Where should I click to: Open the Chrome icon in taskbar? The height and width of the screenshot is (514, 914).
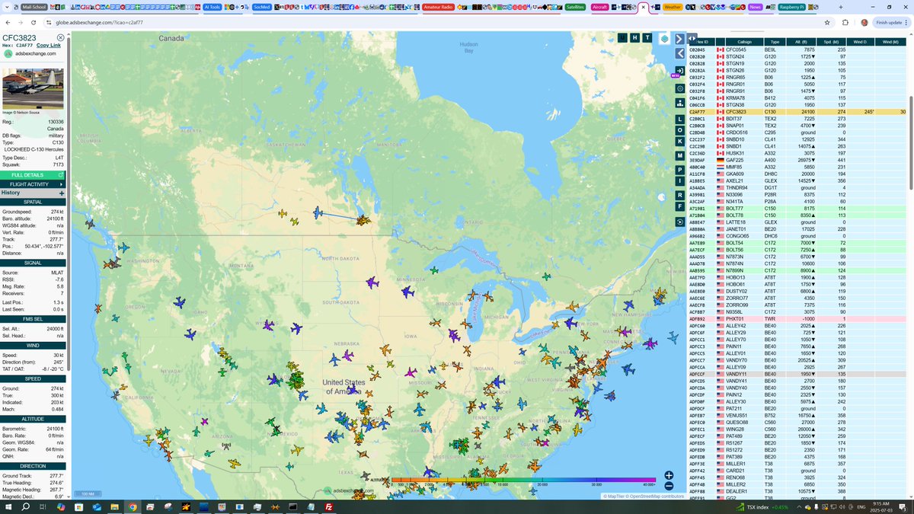[x=133, y=506]
